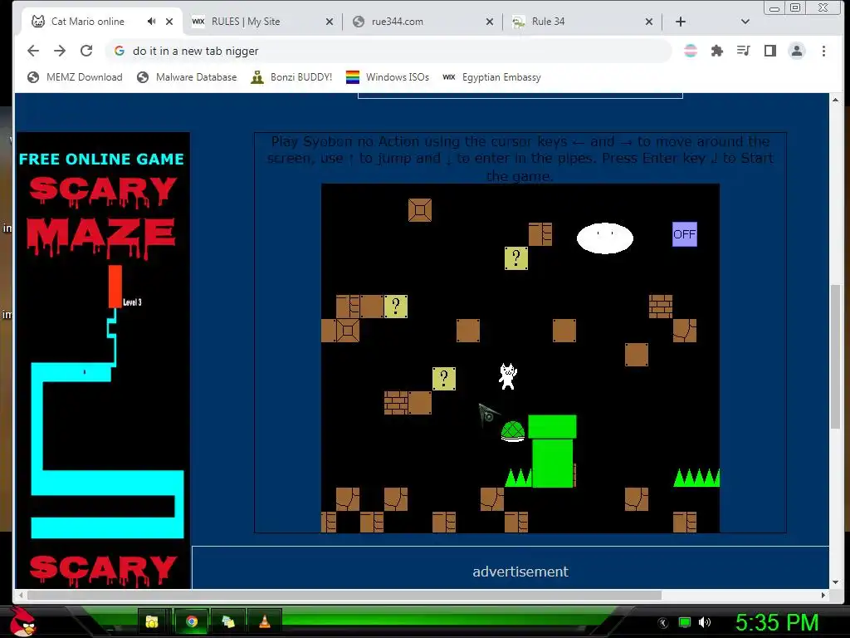
Task: Go back to the previous page
Action: 33,51
